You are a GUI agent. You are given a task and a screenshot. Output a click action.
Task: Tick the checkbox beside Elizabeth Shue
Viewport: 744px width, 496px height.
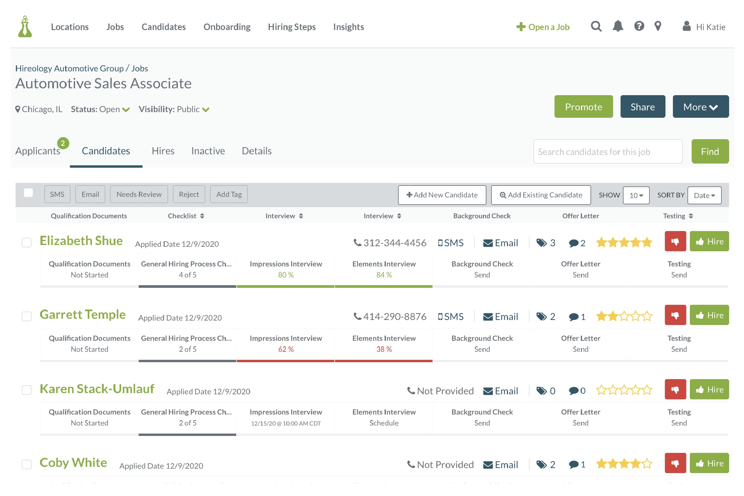(x=26, y=243)
